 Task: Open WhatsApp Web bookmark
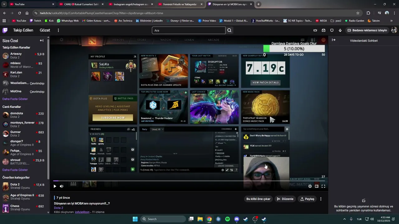[x=68, y=21]
